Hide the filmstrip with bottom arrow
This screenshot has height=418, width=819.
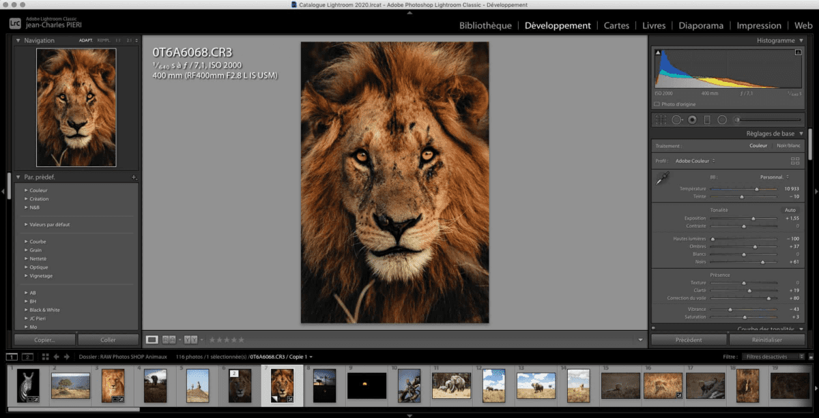409,415
